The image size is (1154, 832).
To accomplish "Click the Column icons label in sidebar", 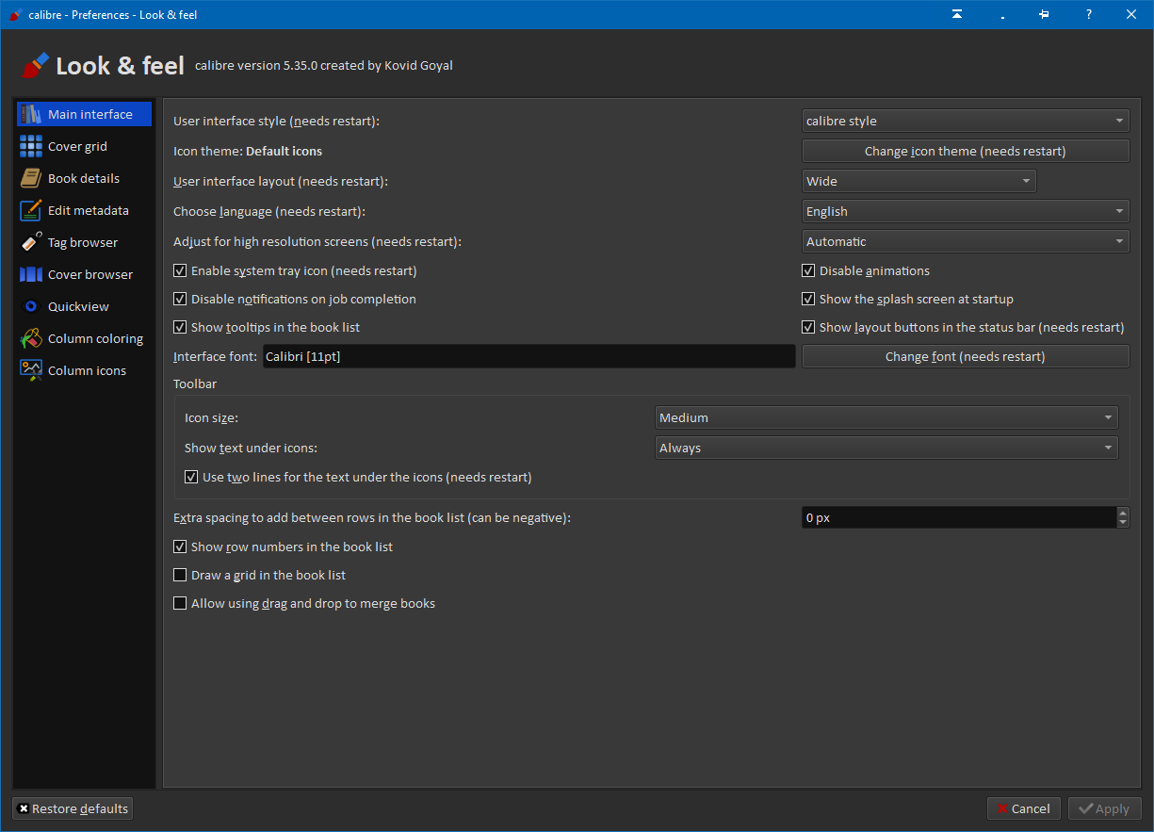I will (87, 370).
